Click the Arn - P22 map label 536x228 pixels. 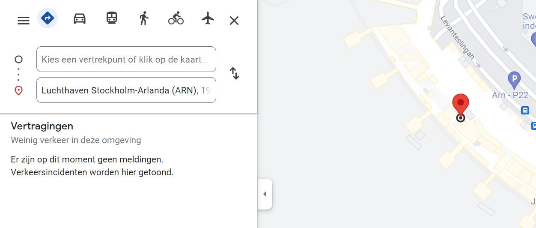(x=510, y=95)
